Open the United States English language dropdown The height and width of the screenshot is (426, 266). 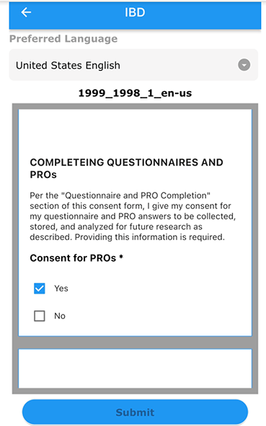click(x=133, y=65)
